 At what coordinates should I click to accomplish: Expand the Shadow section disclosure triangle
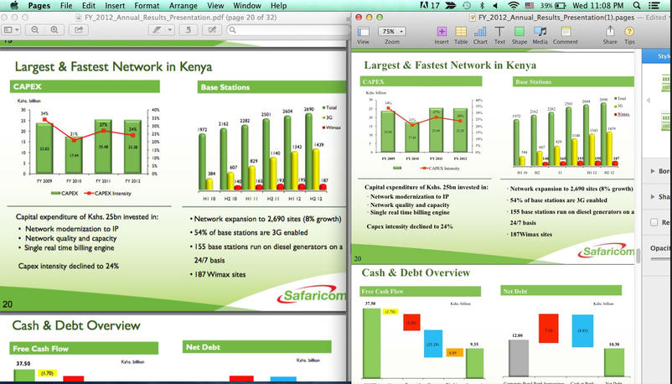click(653, 196)
